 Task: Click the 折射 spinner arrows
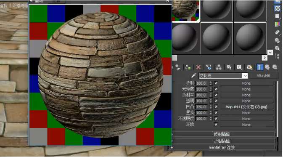click(x=211, y=83)
